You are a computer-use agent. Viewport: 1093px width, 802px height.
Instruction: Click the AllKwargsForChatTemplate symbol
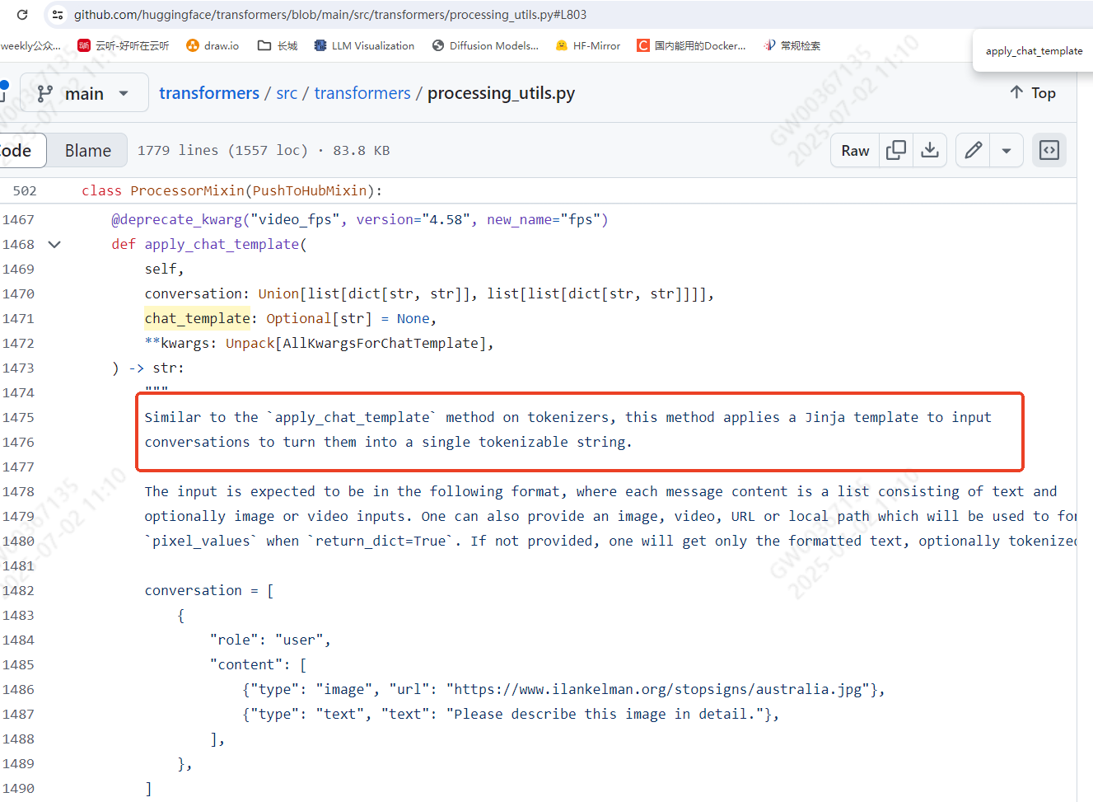pyautogui.click(x=381, y=343)
